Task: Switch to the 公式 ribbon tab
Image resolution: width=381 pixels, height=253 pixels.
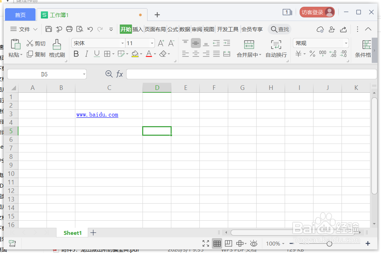Action: click(x=173, y=29)
